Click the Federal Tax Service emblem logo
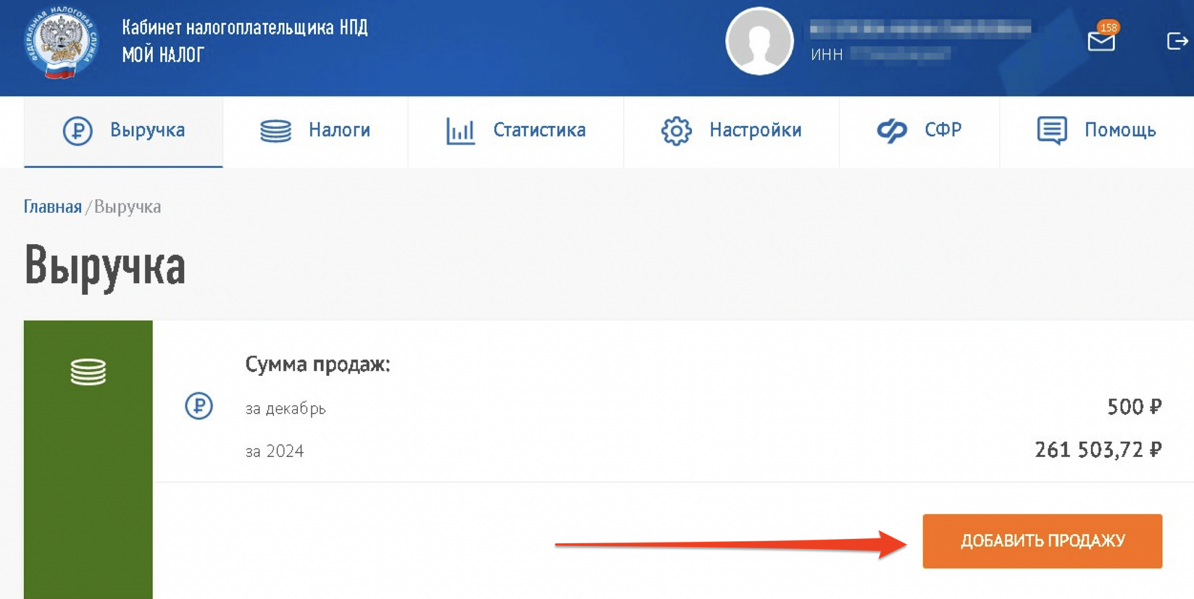 pyautogui.click(x=61, y=42)
